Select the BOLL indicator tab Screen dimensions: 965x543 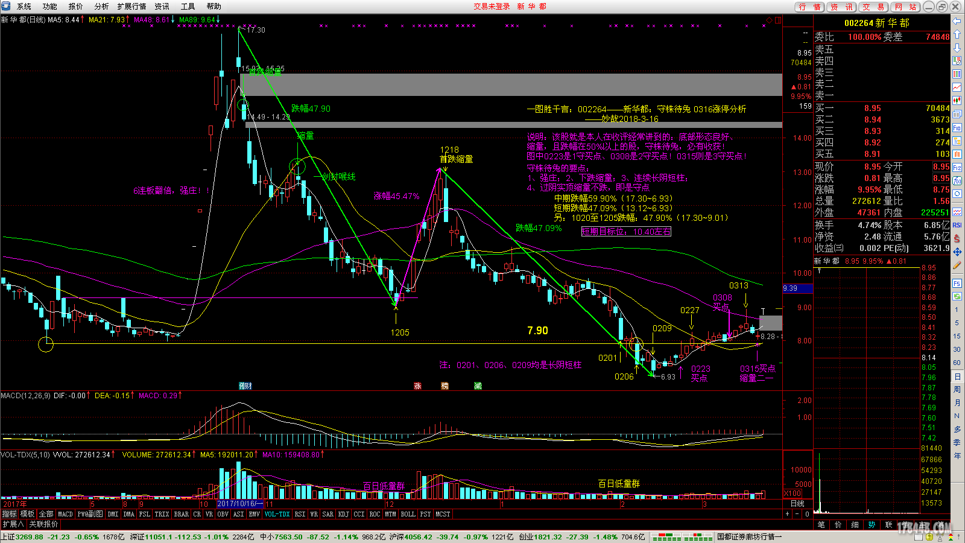coord(408,514)
